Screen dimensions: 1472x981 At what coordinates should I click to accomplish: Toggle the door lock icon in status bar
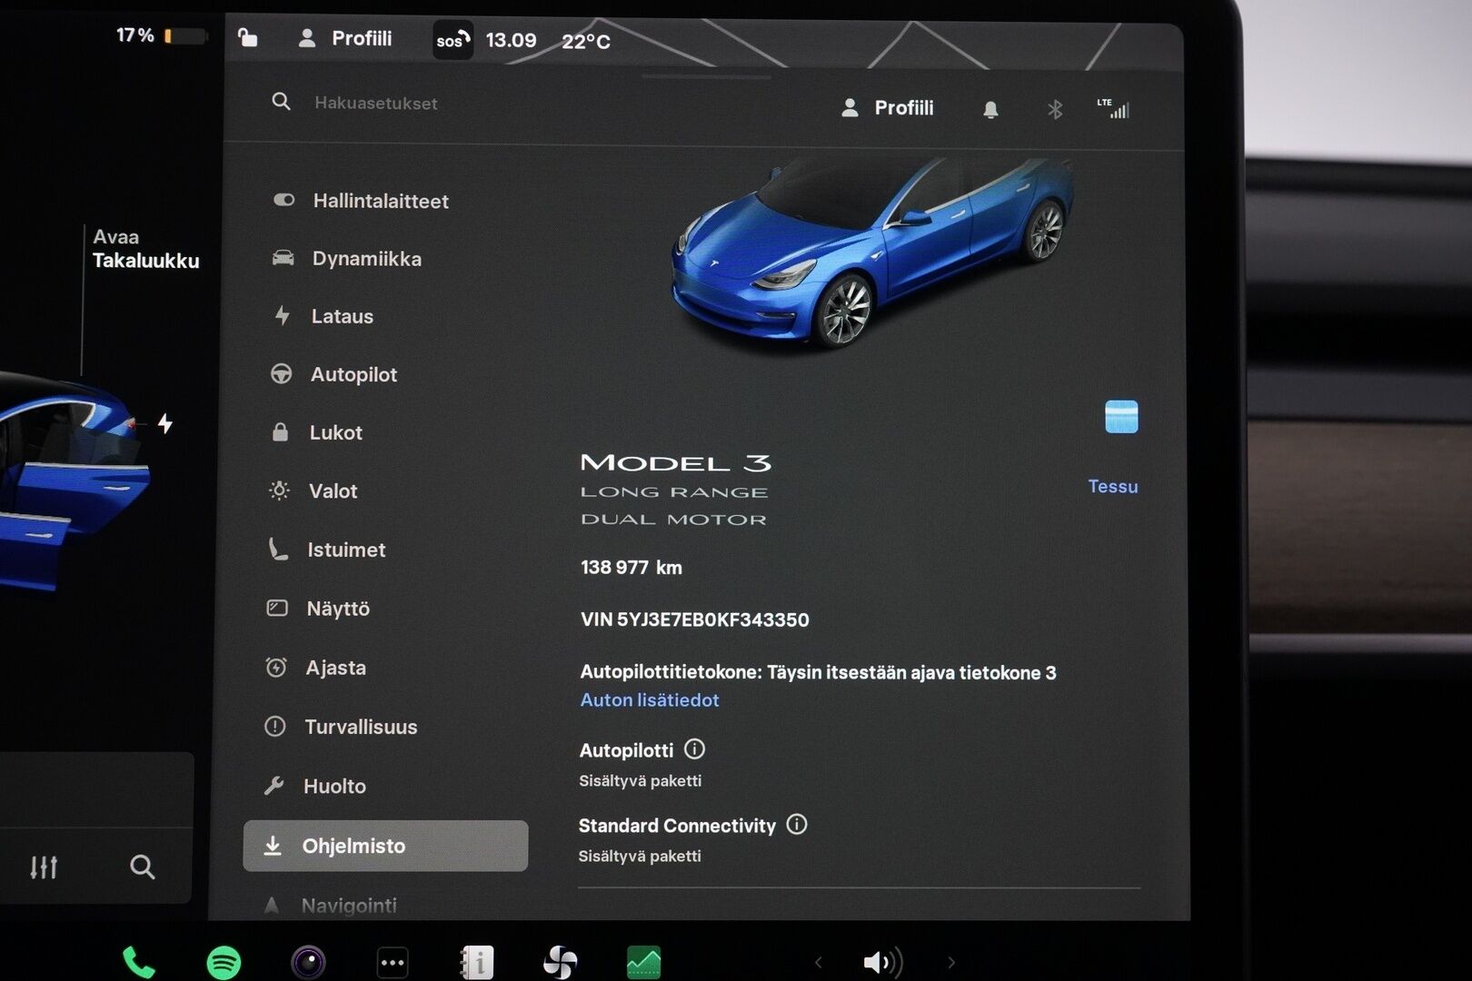pyautogui.click(x=247, y=38)
